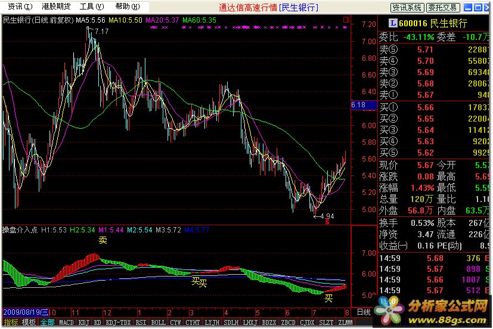Viewport: 493px width, 329px height.
Task: Open the 资讯 menu
Action: click(20, 7)
